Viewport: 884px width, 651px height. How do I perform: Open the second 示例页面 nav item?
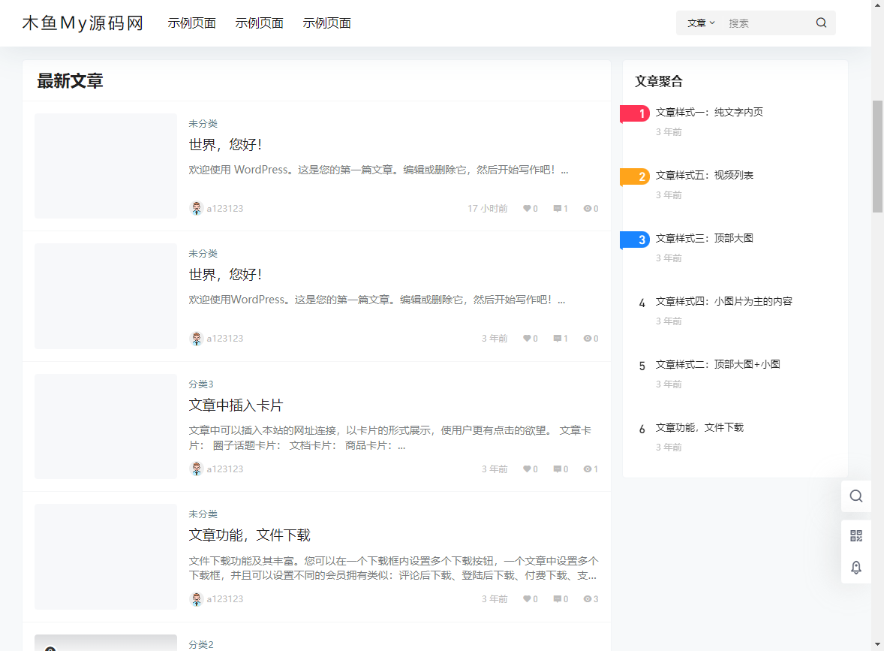click(260, 23)
